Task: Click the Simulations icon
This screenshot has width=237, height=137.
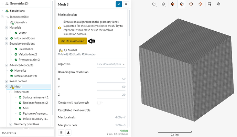Action: (x=7, y=11)
